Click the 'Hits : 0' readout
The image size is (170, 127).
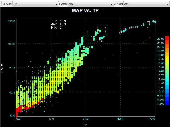pyautogui.click(x=56, y=28)
